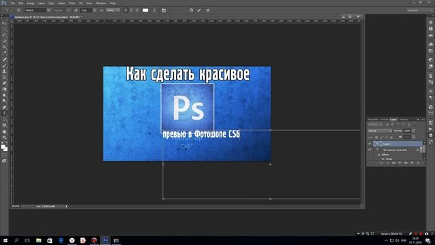
Task: Click the Photoshop icon on the taskbar
Action: tap(105, 240)
